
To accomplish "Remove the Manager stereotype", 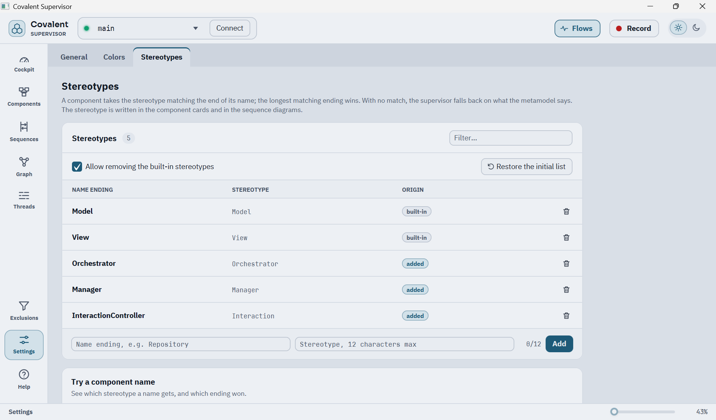I will (x=566, y=290).
